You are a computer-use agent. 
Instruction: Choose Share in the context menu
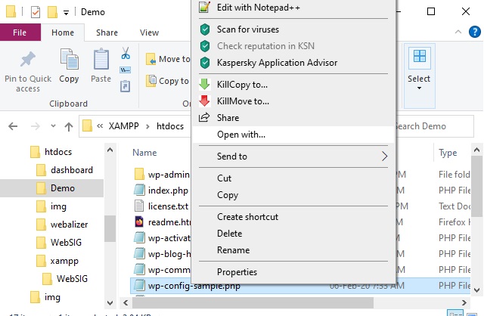click(x=293, y=118)
